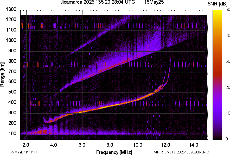Image resolution: width=230 pixels, height=155 pixels.
Task: Click the colorbar tick label 20
Action: pyautogui.click(x=228, y=88)
